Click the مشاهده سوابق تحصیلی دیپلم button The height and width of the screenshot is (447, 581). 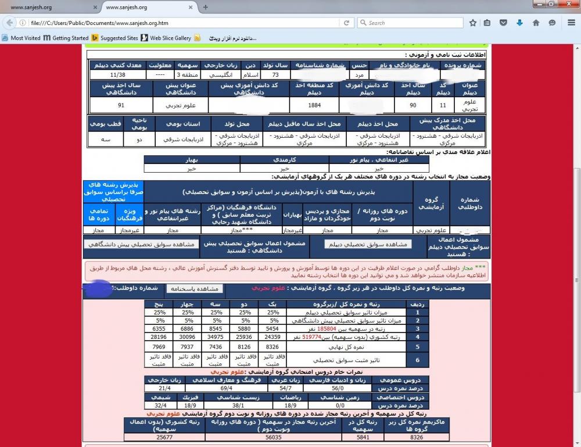tap(368, 244)
